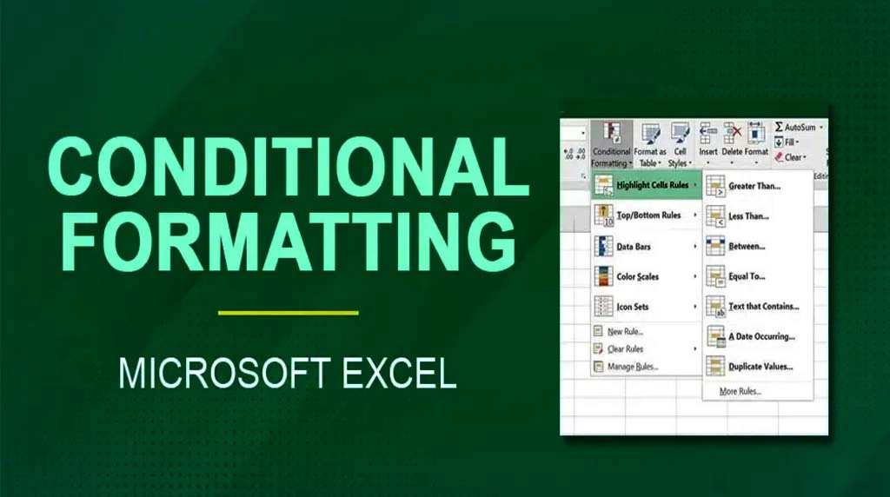This screenshot has height=497, width=890.
Task: Choose the Manage Rules... label
Action: pyautogui.click(x=633, y=367)
